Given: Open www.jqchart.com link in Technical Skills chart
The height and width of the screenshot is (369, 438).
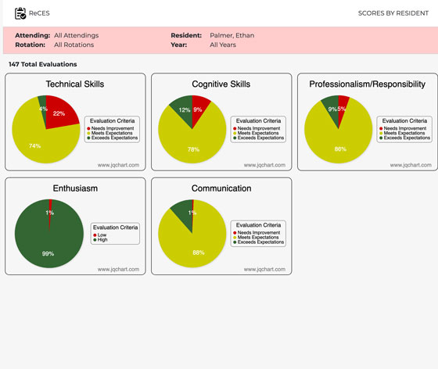Looking at the screenshot, I should point(118,165).
